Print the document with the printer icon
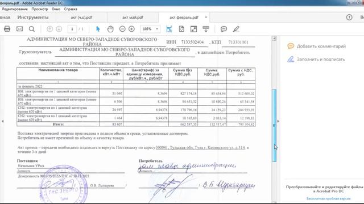The image size is (364, 204). coord(7,29)
